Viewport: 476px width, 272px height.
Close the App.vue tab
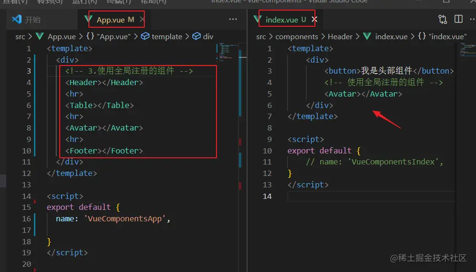point(142,20)
